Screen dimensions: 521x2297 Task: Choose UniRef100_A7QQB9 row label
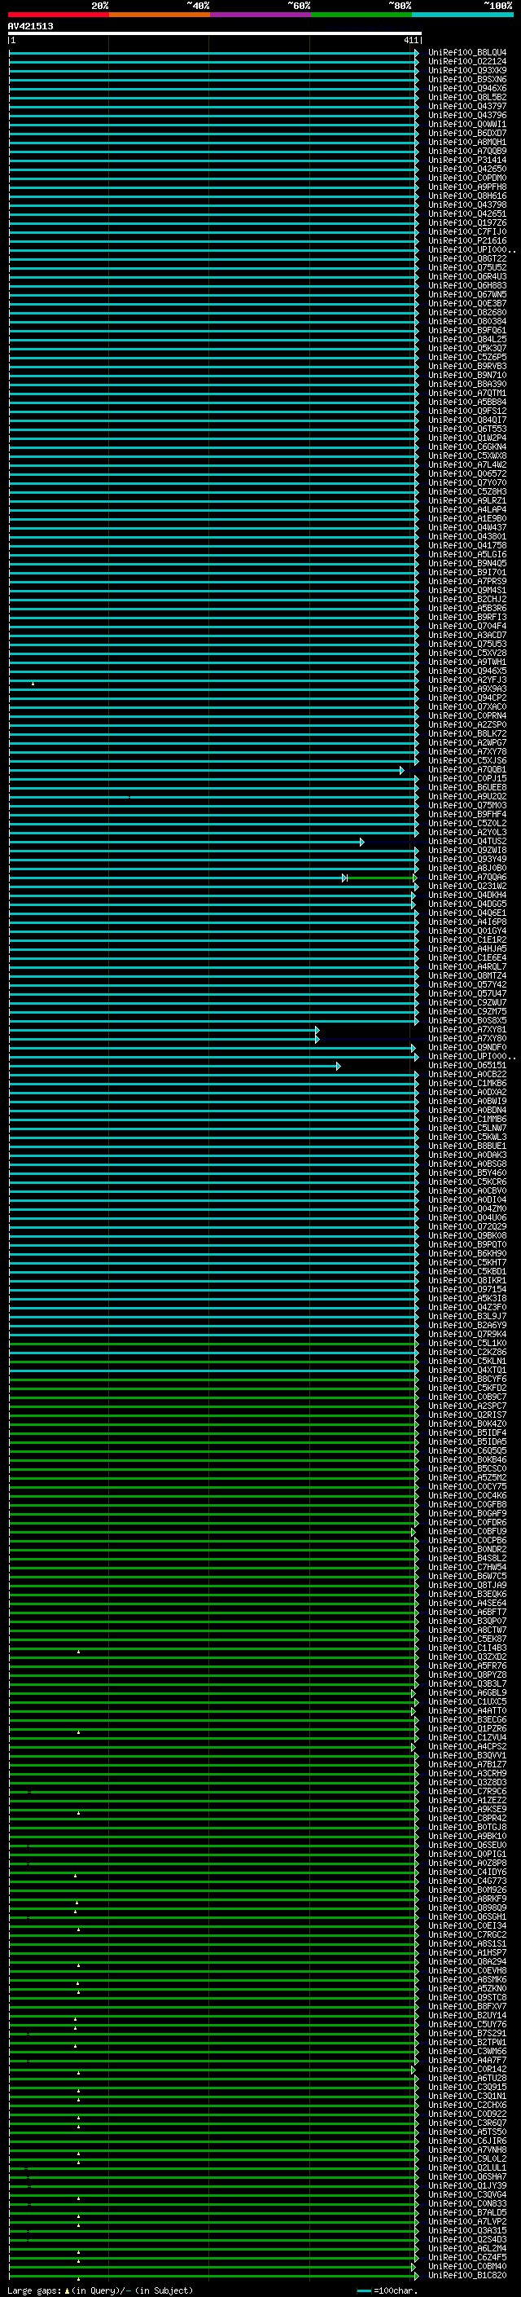click(466, 151)
